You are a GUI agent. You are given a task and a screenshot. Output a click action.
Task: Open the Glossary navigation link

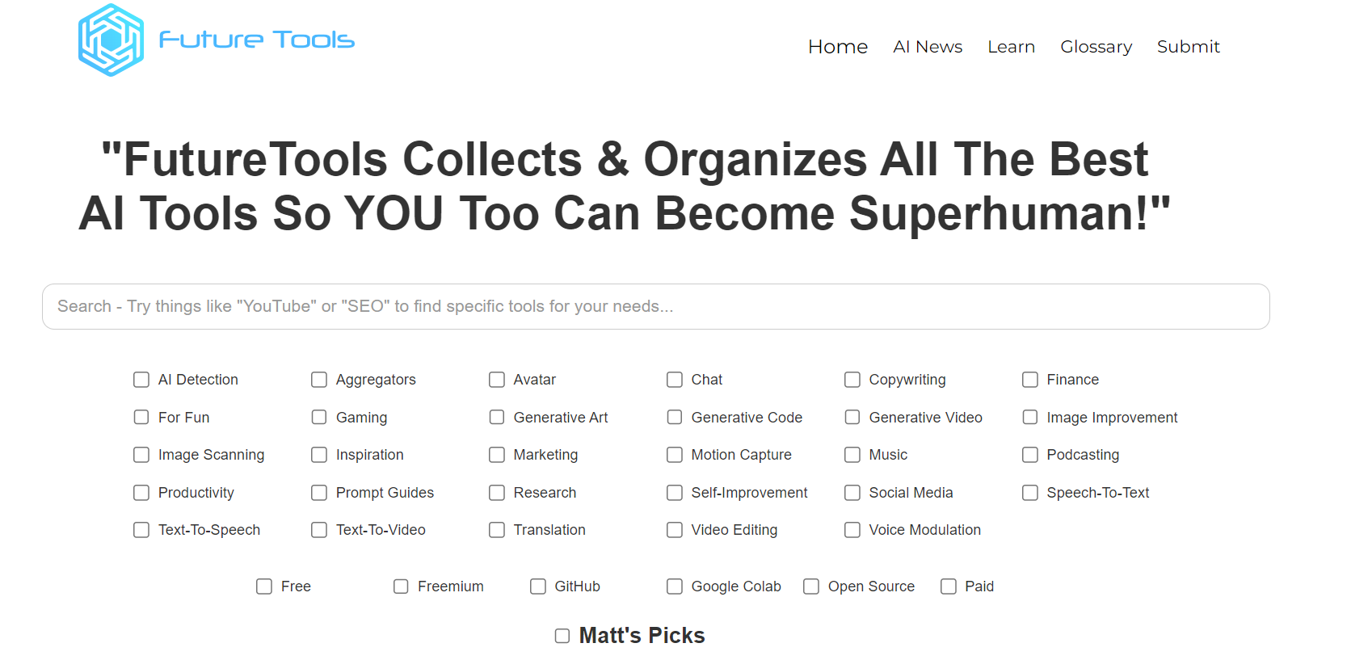tap(1096, 47)
